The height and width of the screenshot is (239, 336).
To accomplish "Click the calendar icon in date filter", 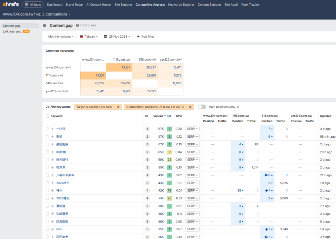I will click(106, 37).
